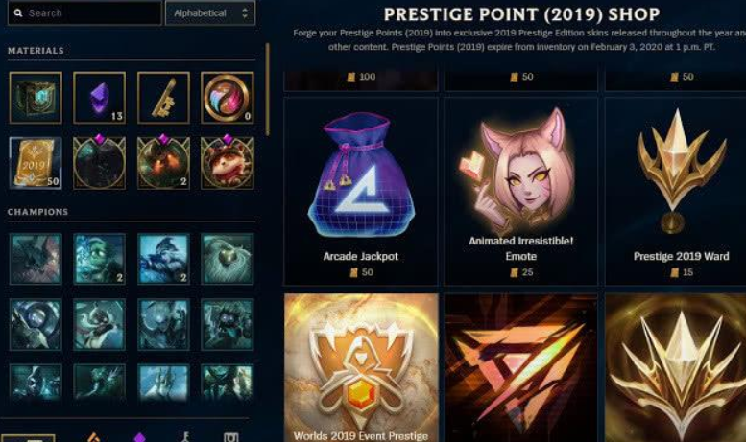Click the Teemo champion shard icon

[x=227, y=163]
